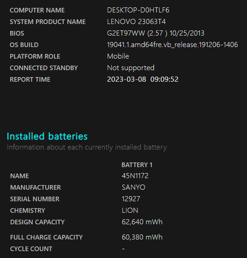The image size is (247, 258).
Task: Click the Not supported standby value
Action: (131, 68)
